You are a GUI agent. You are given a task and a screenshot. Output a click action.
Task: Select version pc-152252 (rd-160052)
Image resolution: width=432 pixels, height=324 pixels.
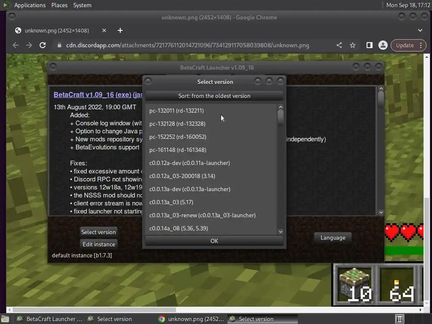coord(211,137)
